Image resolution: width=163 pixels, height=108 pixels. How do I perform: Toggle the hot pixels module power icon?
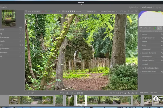(140, 64)
